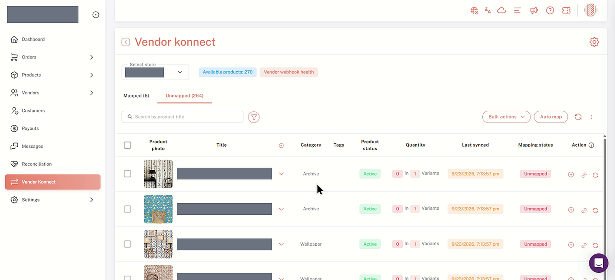Check the first Archive product row

(127, 174)
